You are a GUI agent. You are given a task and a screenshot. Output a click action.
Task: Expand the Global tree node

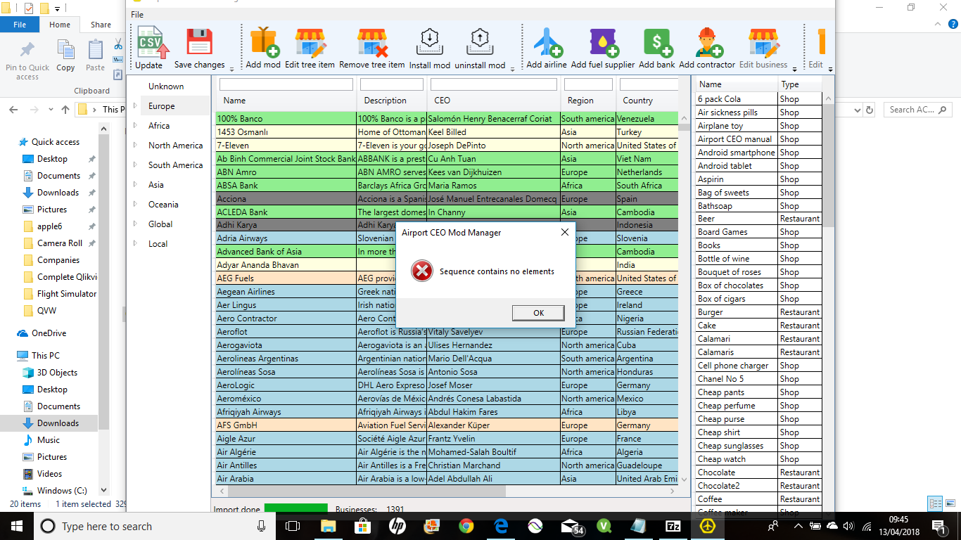[135, 224]
